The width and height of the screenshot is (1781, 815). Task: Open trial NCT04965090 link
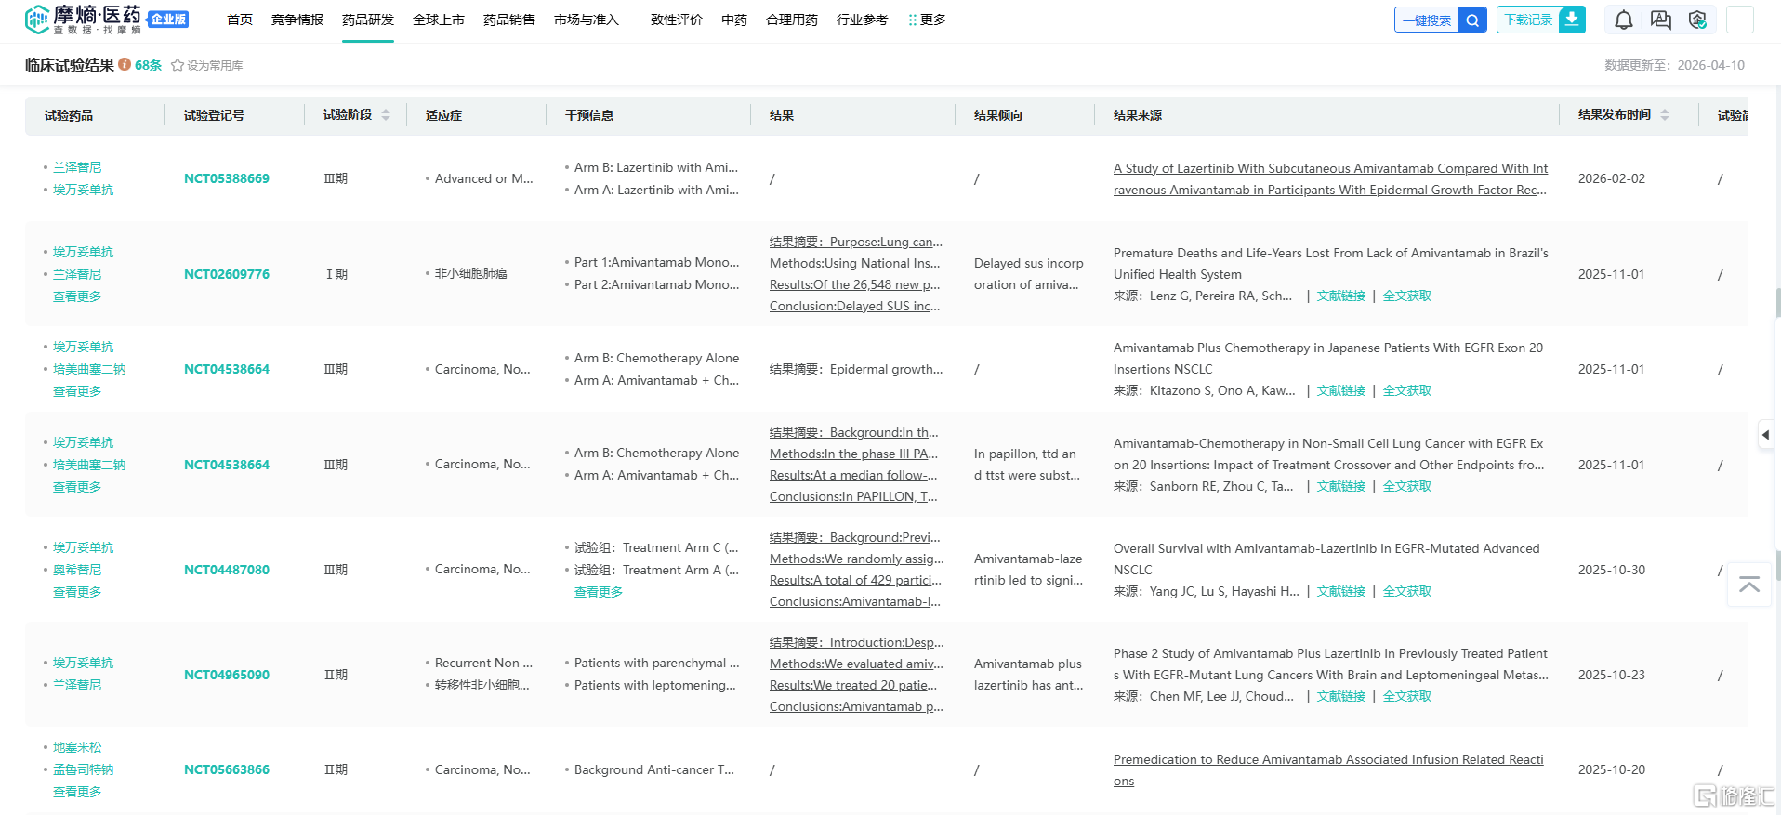[227, 675]
